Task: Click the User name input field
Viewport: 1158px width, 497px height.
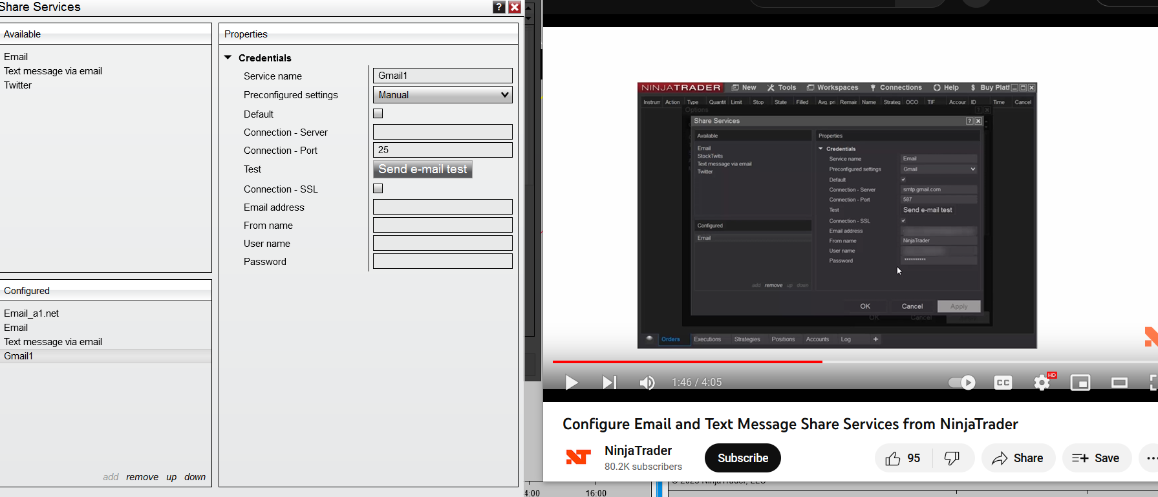Action: [x=443, y=243]
